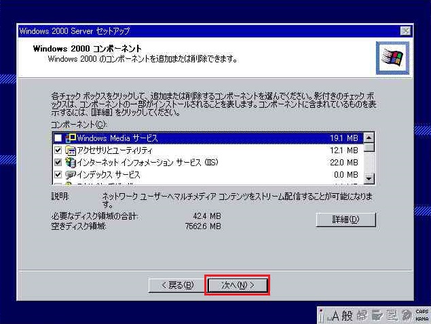Toggle the インターネット インフォメーション サービス (IIS) checkbox
Viewport: 431px width, 324px height.
point(58,162)
